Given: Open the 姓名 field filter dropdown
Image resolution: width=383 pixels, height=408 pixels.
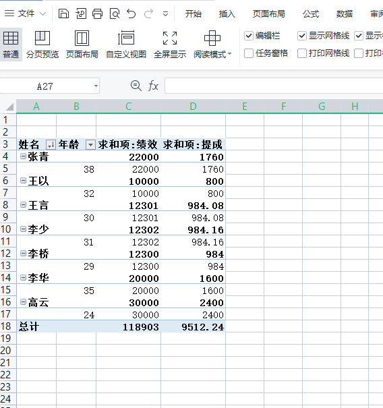Looking at the screenshot, I should click(51, 144).
